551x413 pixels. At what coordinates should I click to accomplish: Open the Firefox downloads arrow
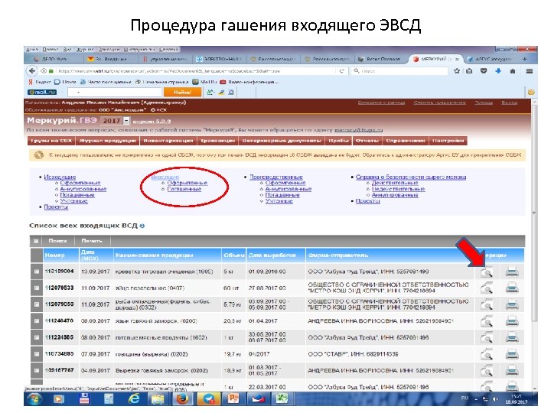point(498,71)
